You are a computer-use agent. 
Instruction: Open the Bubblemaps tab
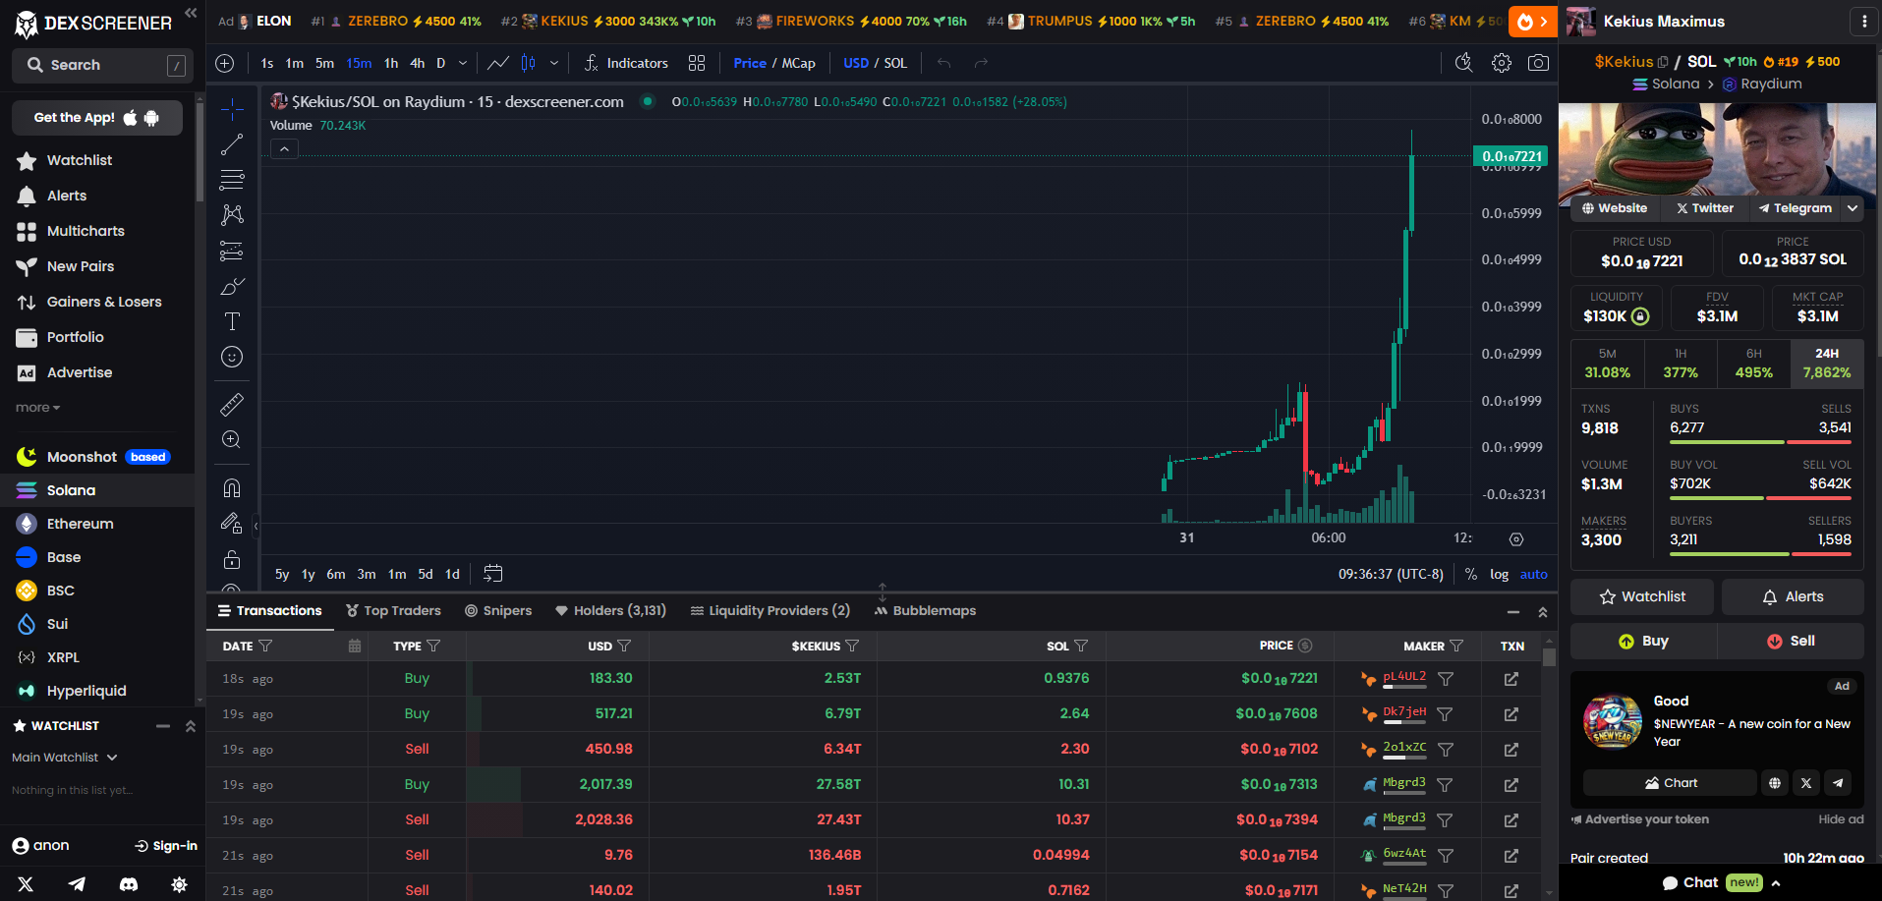925,610
